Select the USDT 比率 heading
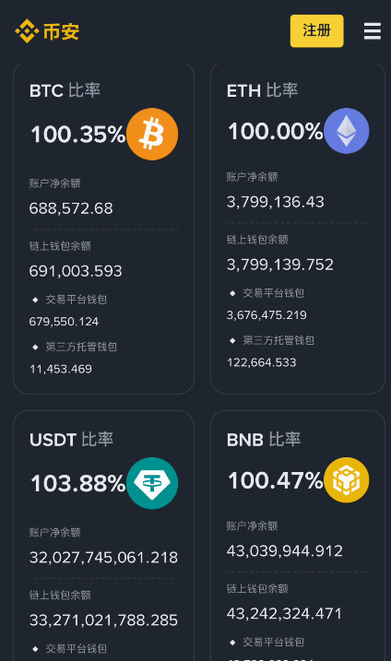This screenshot has height=661, width=391. [x=71, y=440]
